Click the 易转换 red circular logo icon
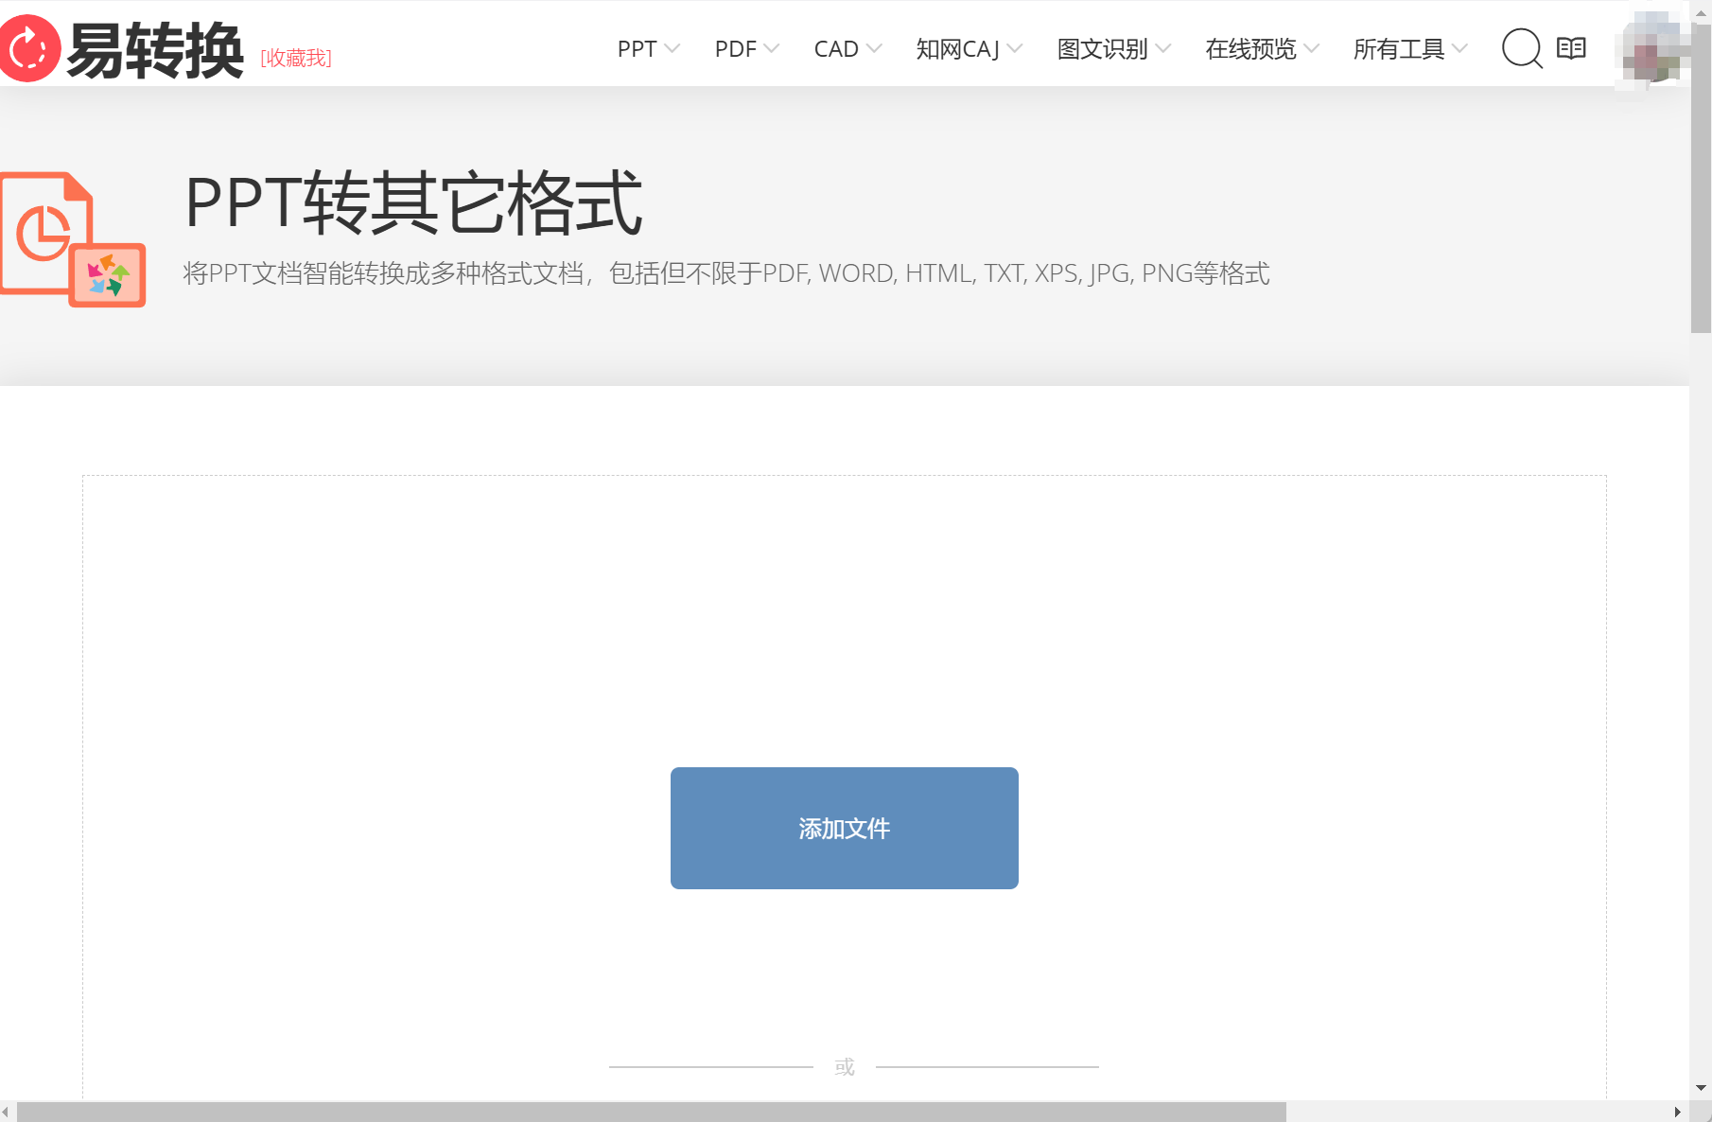Image resolution: width=1712 pixels, height=1122 pixels. pyautogui.click(x=29, y=48)
